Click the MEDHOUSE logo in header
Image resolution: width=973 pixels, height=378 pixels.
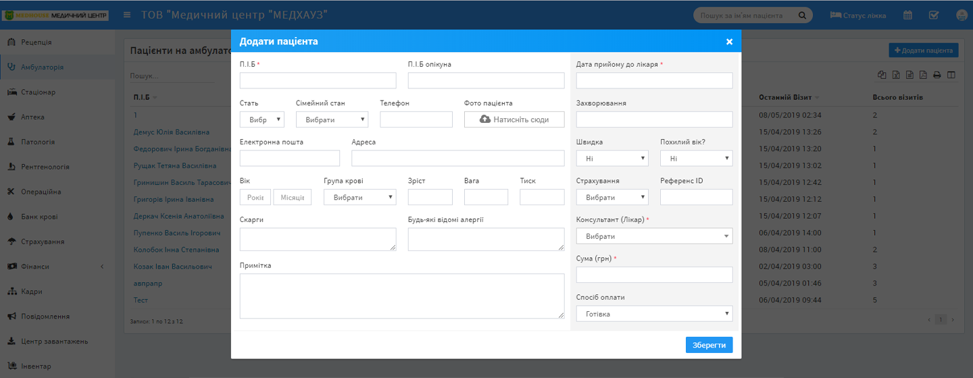coord(56,15)
